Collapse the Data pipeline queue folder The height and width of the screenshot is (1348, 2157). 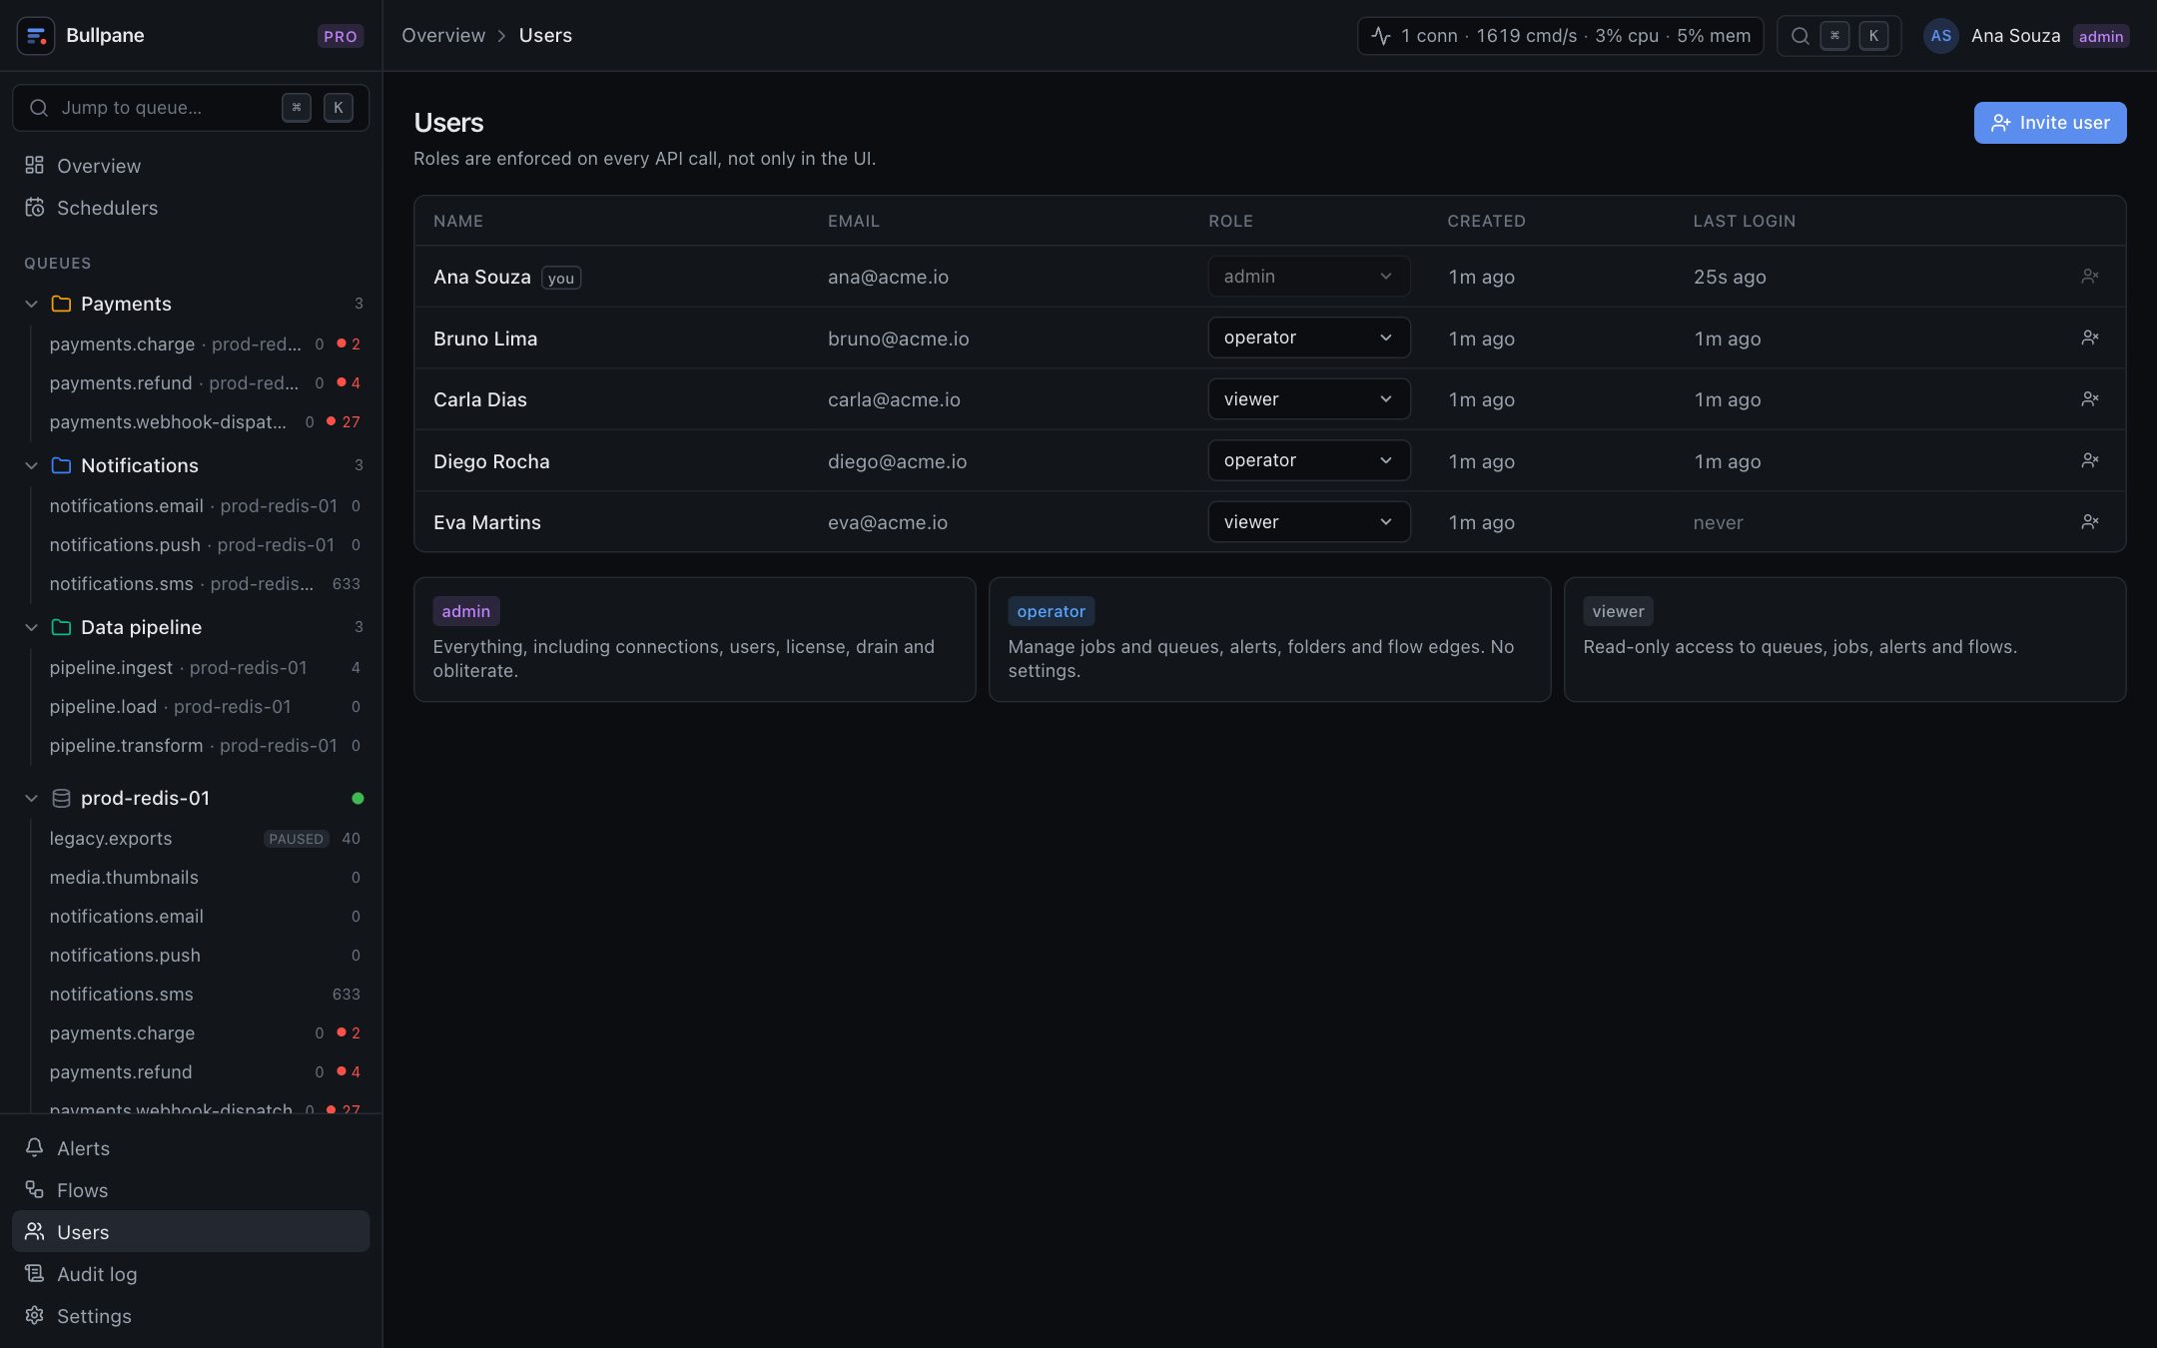click(31, 627)
